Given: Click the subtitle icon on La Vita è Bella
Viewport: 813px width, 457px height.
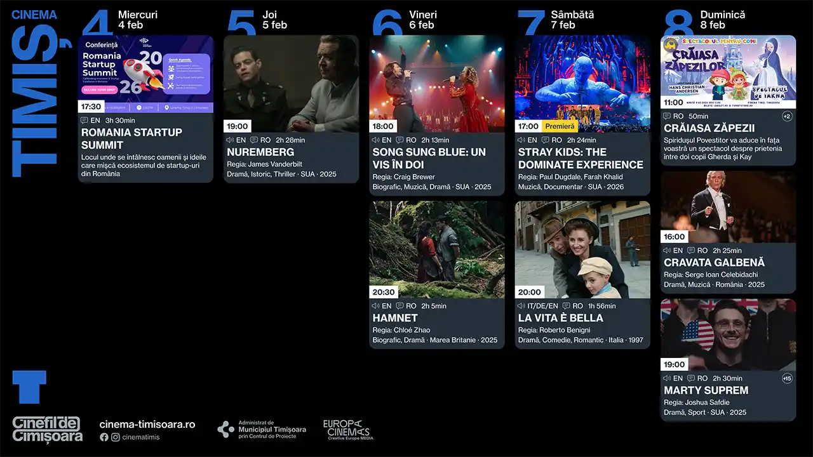Looking at the screenshot, I should [567, 306].
